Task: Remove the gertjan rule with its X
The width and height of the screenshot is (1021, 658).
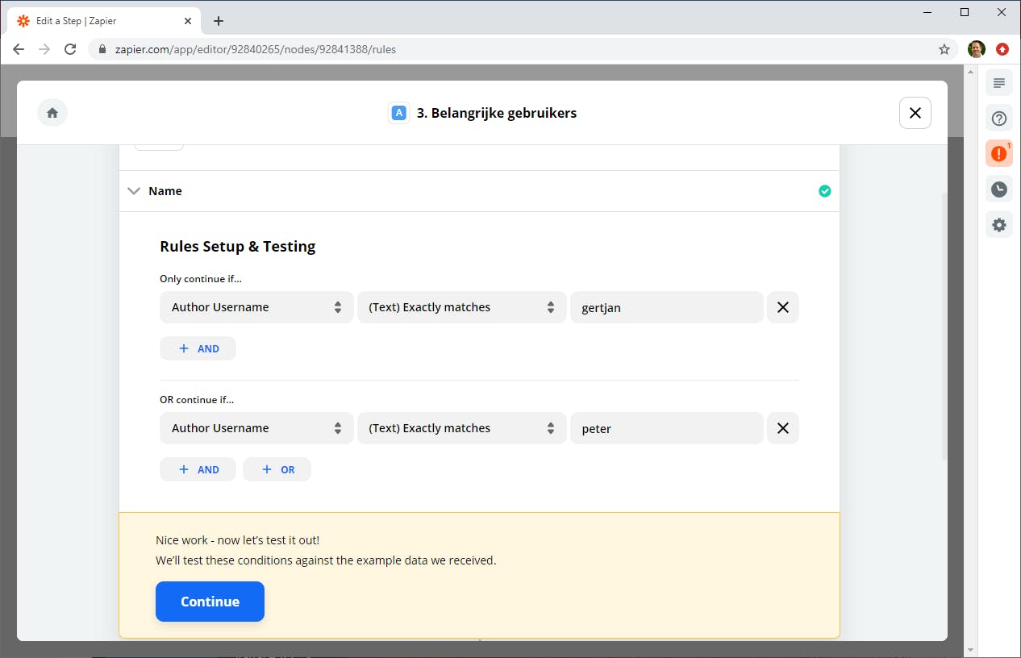Action: [x=782, y=307]
